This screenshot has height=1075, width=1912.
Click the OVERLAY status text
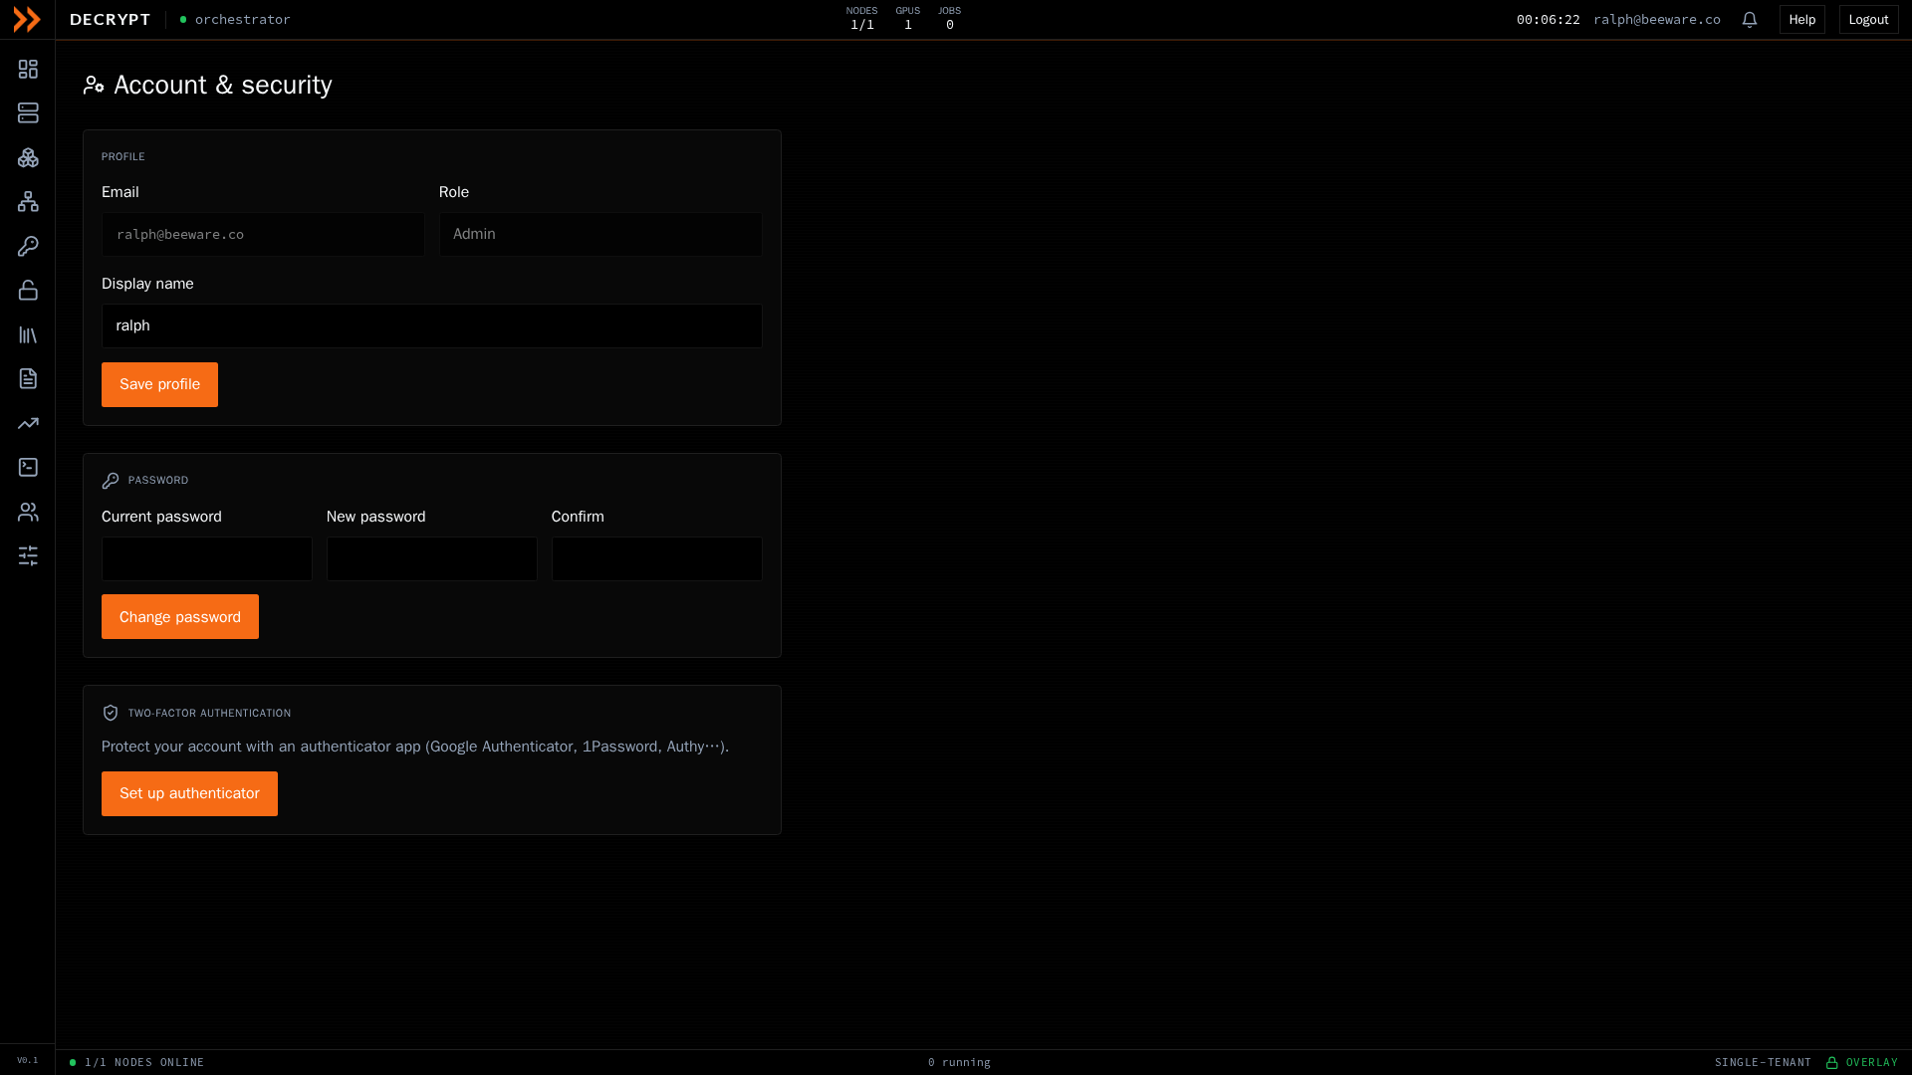[1872, 1062]
